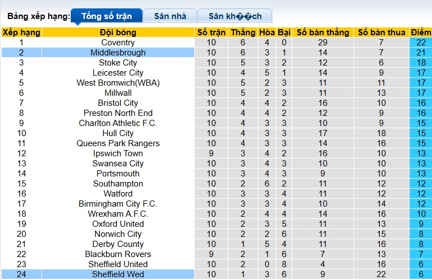Click the Xếp hạng column header

pyautogui.click(x=21, y=32)
